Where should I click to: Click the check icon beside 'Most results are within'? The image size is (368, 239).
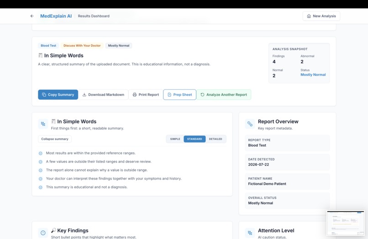pos(40,153)
